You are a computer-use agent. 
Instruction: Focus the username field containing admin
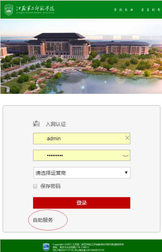click(82, 139)
